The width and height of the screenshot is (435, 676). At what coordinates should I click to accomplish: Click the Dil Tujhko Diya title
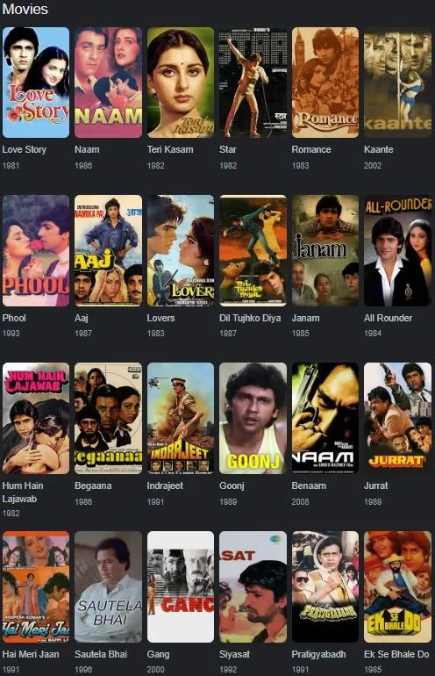tap(250, 318)
